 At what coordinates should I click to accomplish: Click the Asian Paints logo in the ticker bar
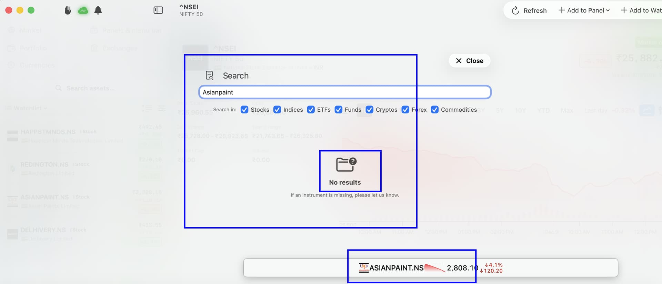coord(363,267)
